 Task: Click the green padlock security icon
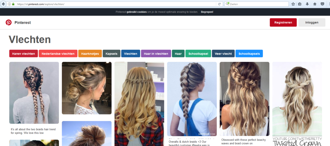(x=13, y=4)
